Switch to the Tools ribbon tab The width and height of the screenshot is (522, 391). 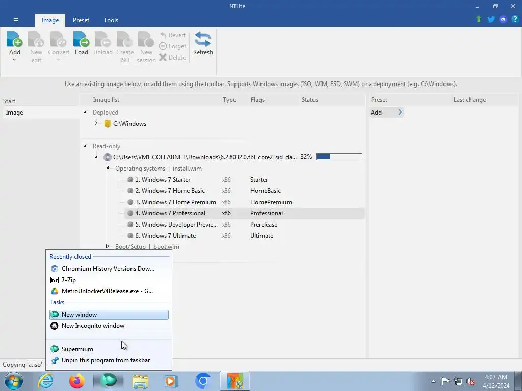coord(111,20)
